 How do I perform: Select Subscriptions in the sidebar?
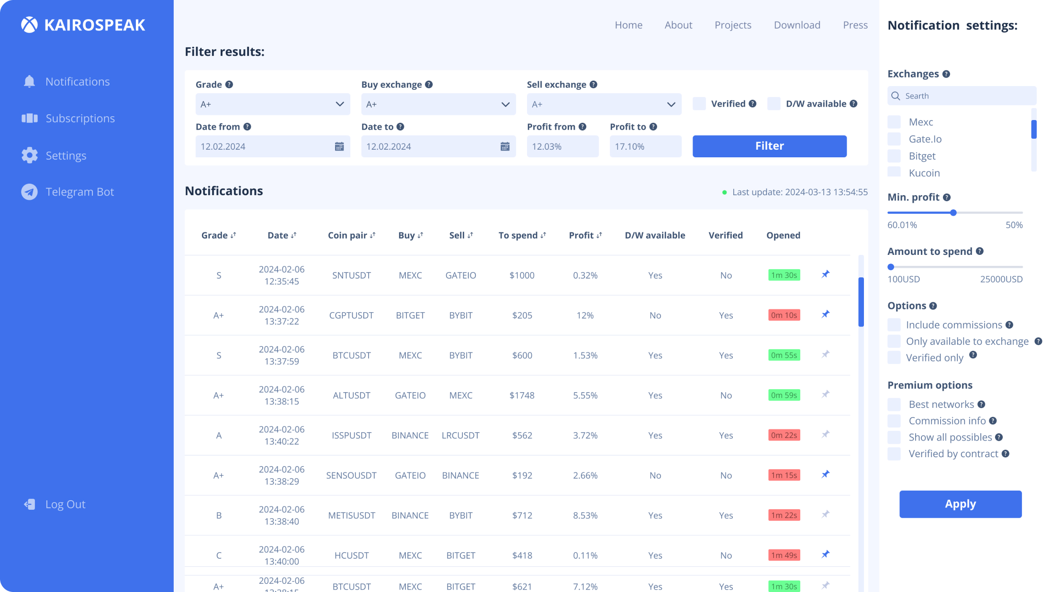click(80, 118)
